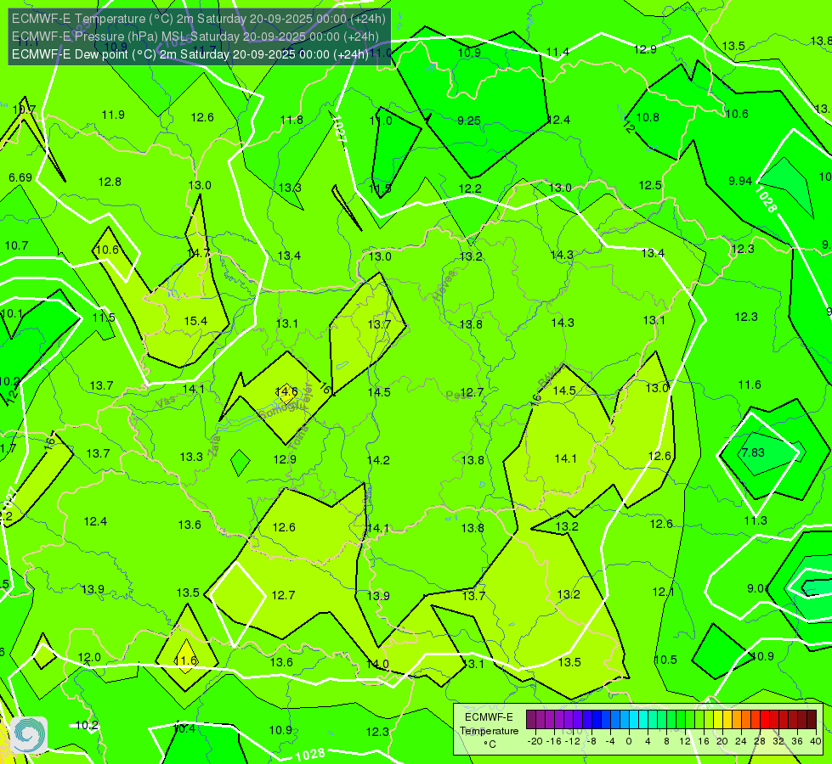This screenshot has width=832, height=764.
Task: Click the dark red 40°C legend swatch
Action: click(x=812, y=720)
